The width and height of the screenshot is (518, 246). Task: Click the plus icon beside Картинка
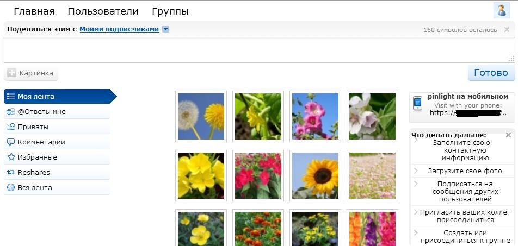click(11, 73)
